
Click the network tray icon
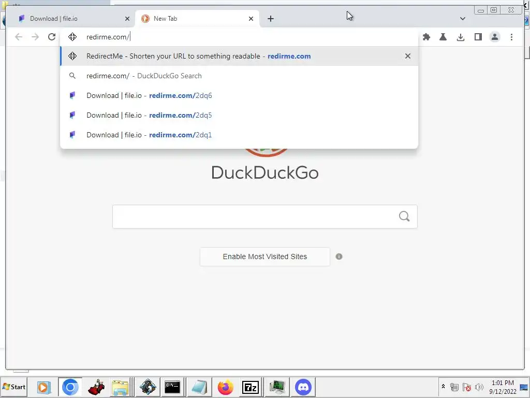coord(454,387)
